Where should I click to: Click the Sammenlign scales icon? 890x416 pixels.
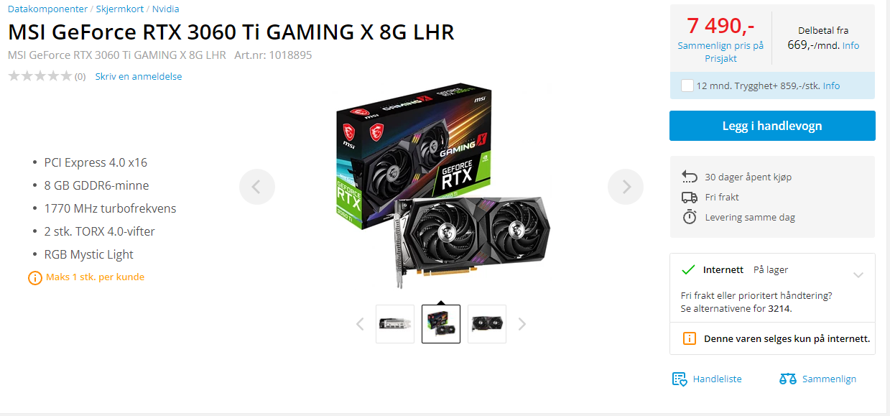[788, 379]
